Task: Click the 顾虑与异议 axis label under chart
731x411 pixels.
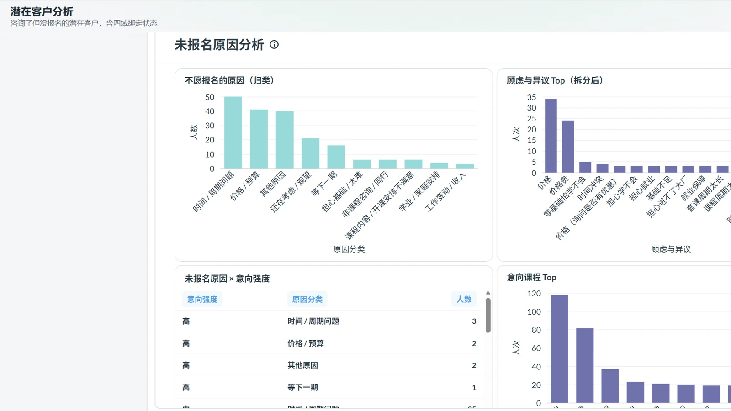Action: (671, 249)
